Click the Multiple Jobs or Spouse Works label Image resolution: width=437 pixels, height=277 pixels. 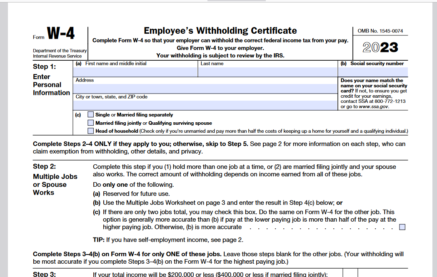(55, 185)
